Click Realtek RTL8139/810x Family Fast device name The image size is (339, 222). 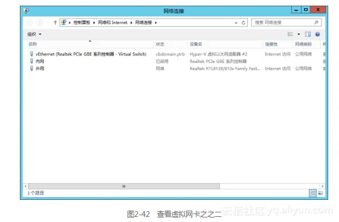click(x=225, y=69)
